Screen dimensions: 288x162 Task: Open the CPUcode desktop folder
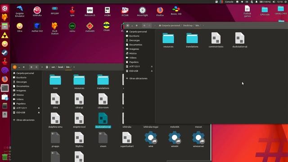(265, 11)
